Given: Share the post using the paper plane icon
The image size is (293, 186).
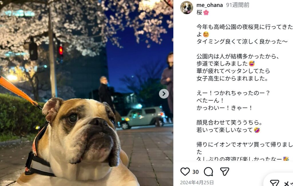Looking at the screenshot, I should tap(224, 171).
